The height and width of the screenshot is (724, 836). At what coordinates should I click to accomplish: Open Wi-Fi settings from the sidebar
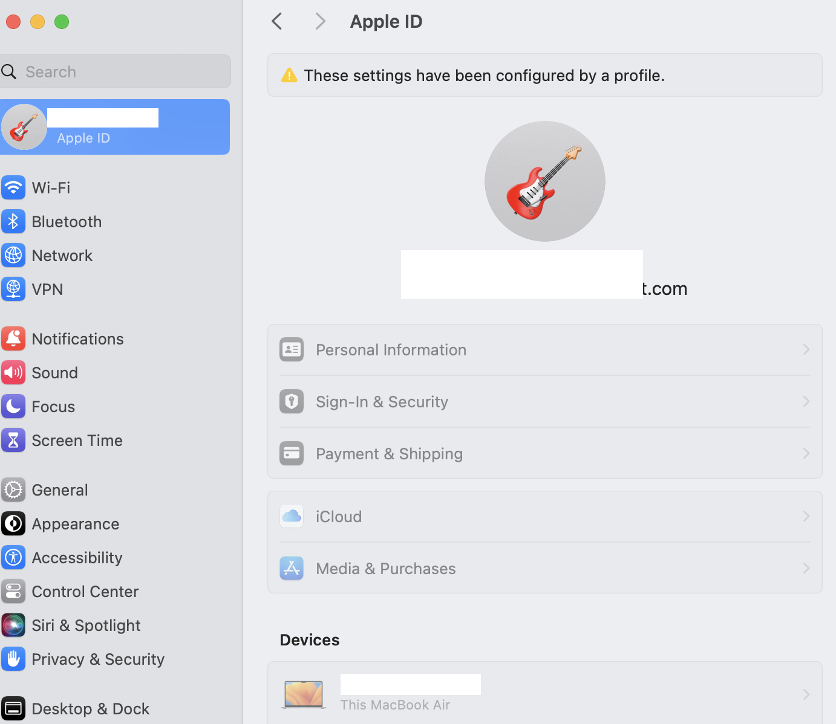pyautogui.click(x=50, y=187)
